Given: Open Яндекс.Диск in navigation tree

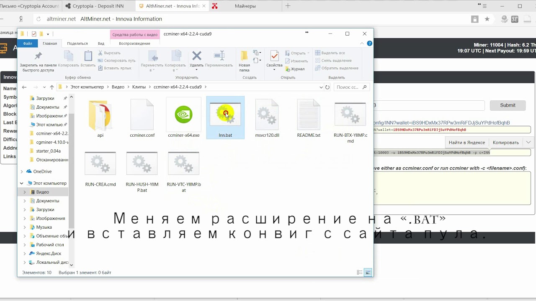Looking at the screenshot, I should 49,253.
